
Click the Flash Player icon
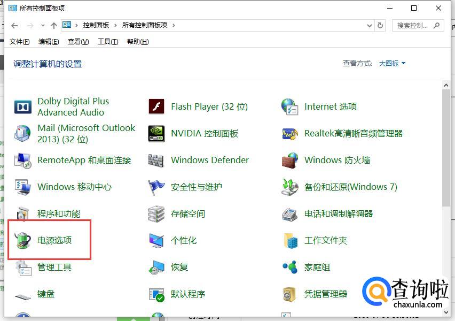click(156, 106)
